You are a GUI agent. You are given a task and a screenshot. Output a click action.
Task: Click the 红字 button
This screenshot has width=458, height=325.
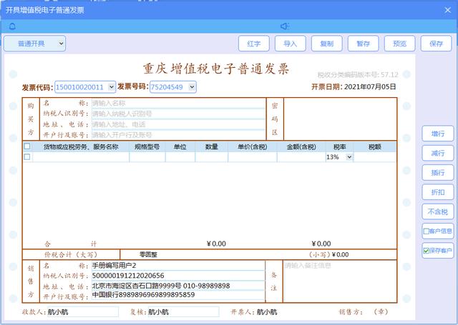[254, 44]
